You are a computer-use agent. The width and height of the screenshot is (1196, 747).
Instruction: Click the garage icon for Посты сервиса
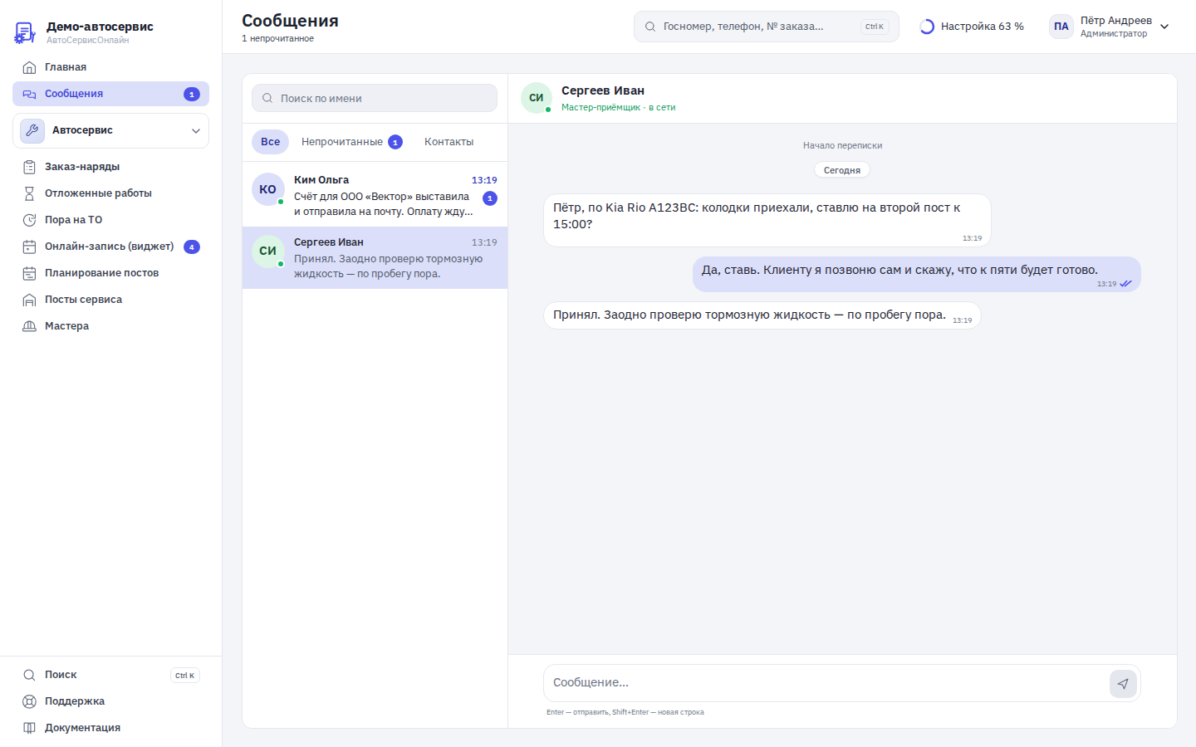tap(29, 300)
